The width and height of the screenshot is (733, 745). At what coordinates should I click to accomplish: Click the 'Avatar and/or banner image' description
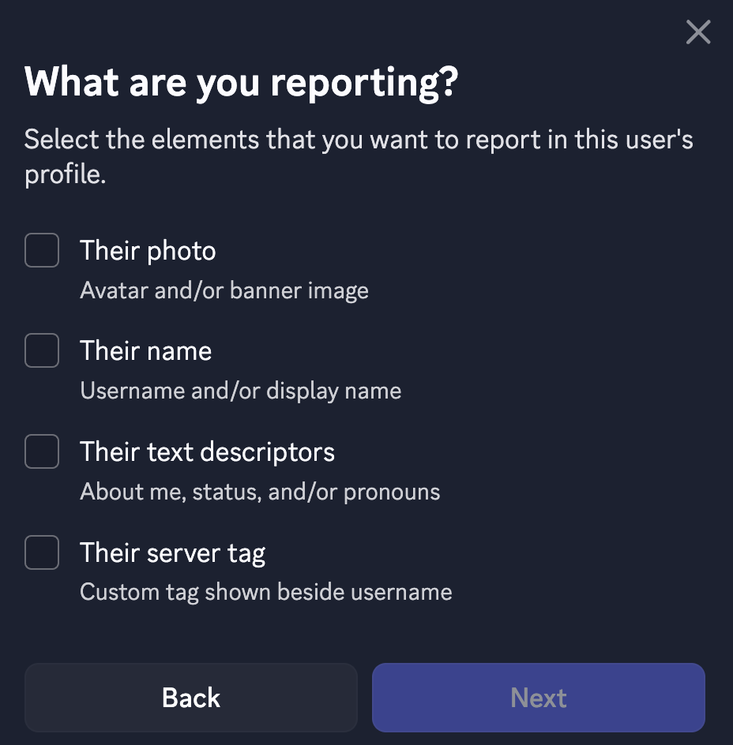[224, 290]
